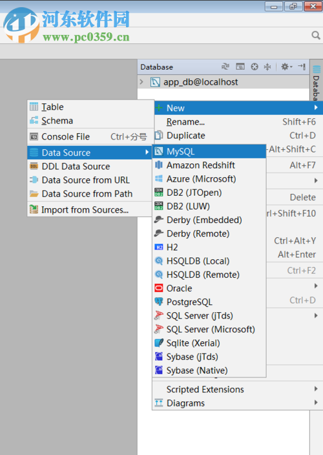Click the collapse-all icon in Database toolbar

267,67
